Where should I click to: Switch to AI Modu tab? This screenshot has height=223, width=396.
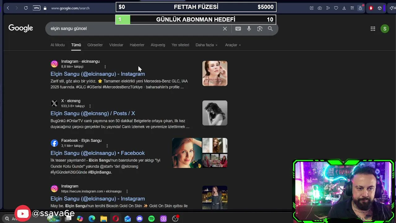[x=58, y=45]
